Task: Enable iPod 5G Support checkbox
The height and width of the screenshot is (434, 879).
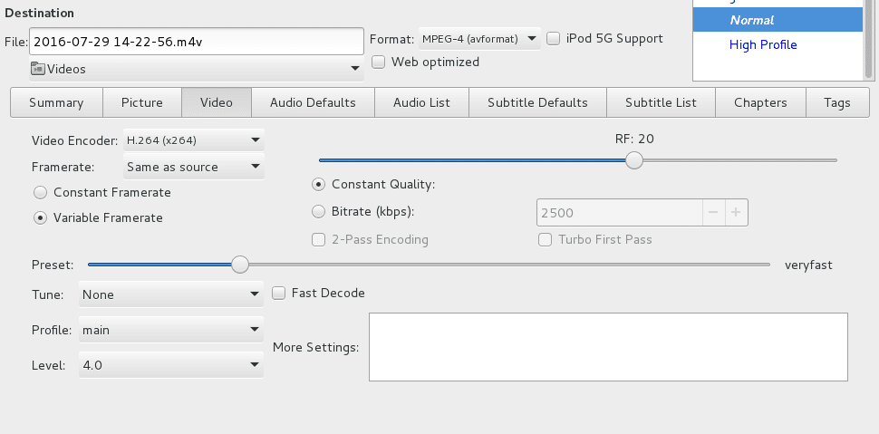Action: click(x=554, y=39)
